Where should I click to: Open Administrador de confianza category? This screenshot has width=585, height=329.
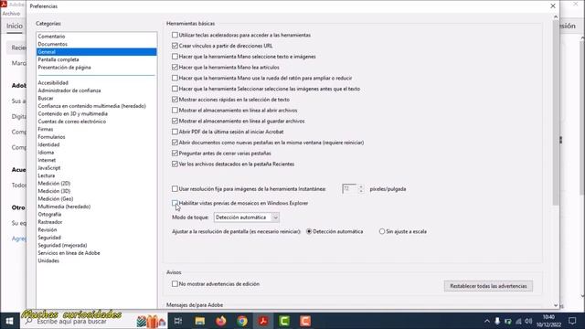(x=69, y=90)
